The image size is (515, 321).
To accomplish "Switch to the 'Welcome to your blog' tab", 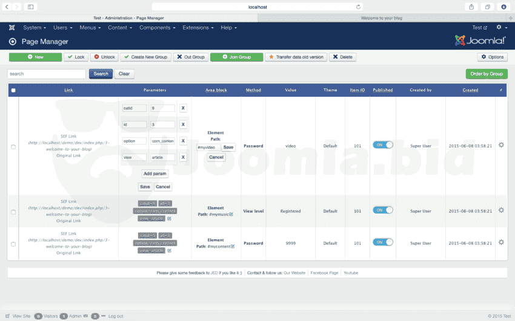I will (386, 18).
